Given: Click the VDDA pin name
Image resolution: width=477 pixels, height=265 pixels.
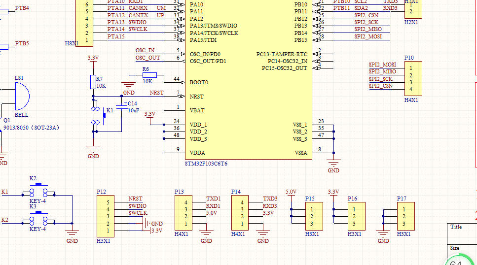Looking at the screenshot, I should coord(197,153).
